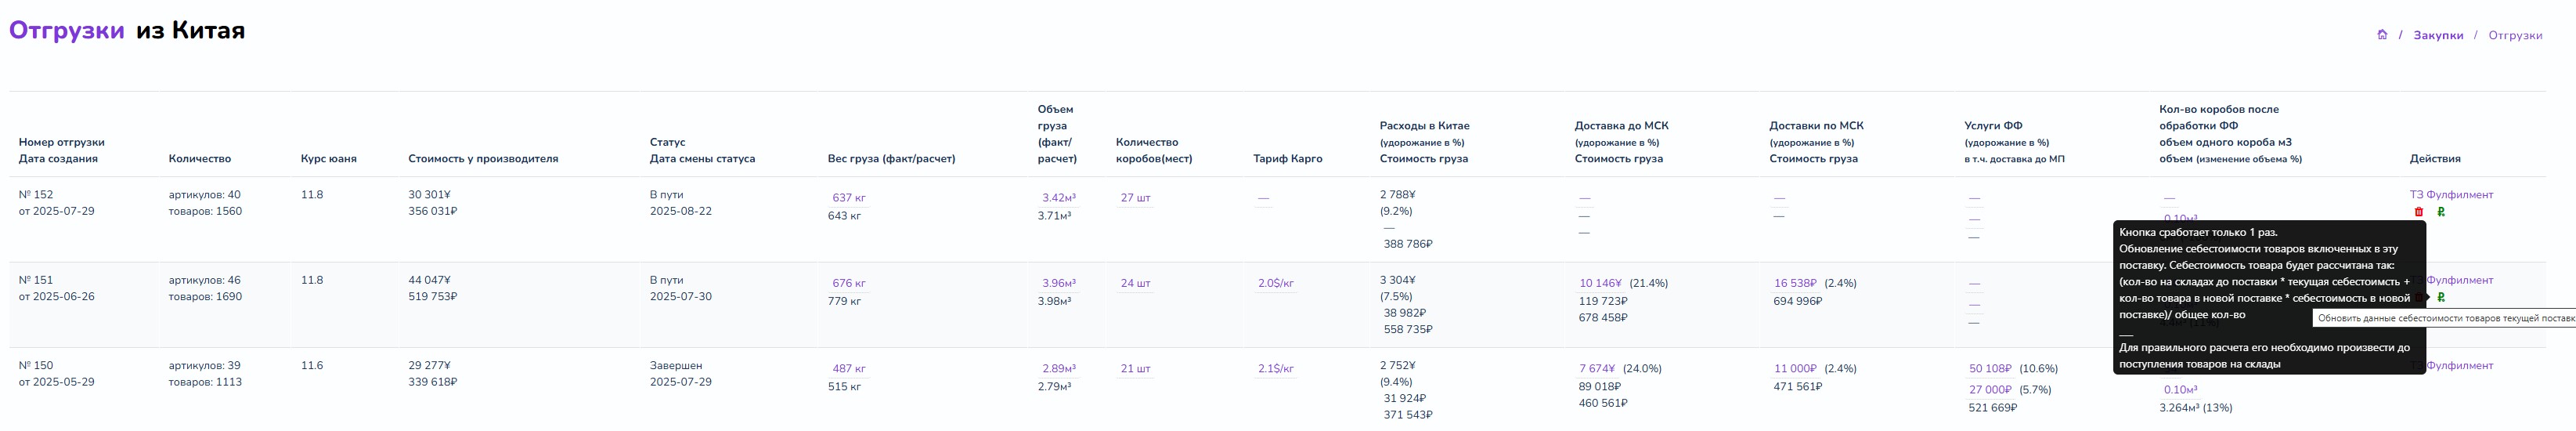Edit the 637 кг cargo weight value

point(849,198)
